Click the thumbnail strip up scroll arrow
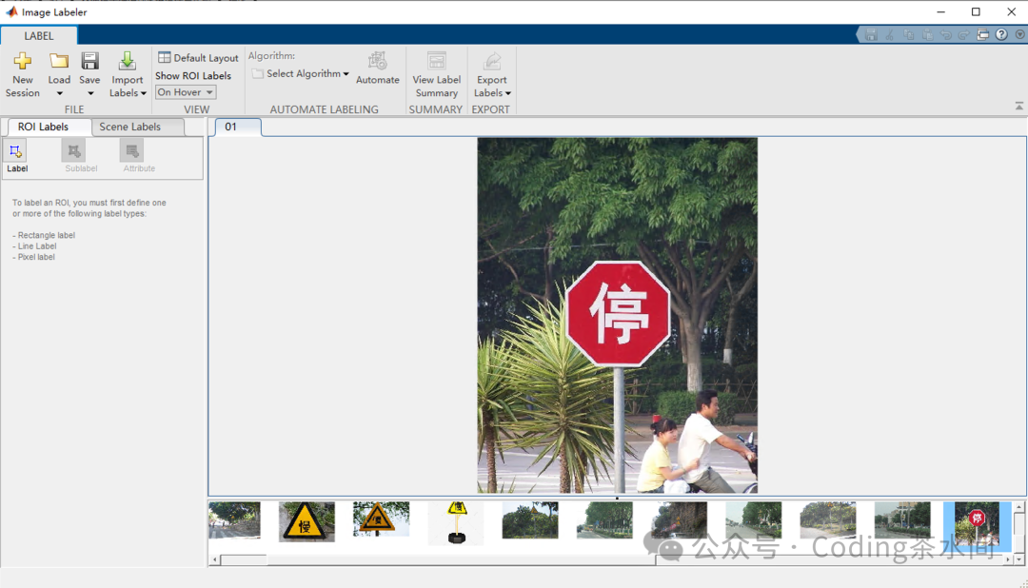 1018,507
